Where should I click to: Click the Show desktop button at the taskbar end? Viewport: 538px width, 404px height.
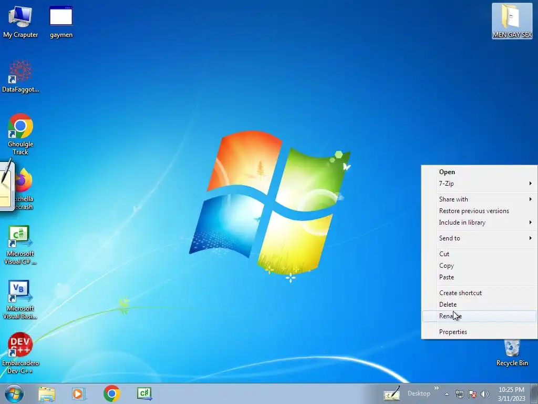pos(534,393)
